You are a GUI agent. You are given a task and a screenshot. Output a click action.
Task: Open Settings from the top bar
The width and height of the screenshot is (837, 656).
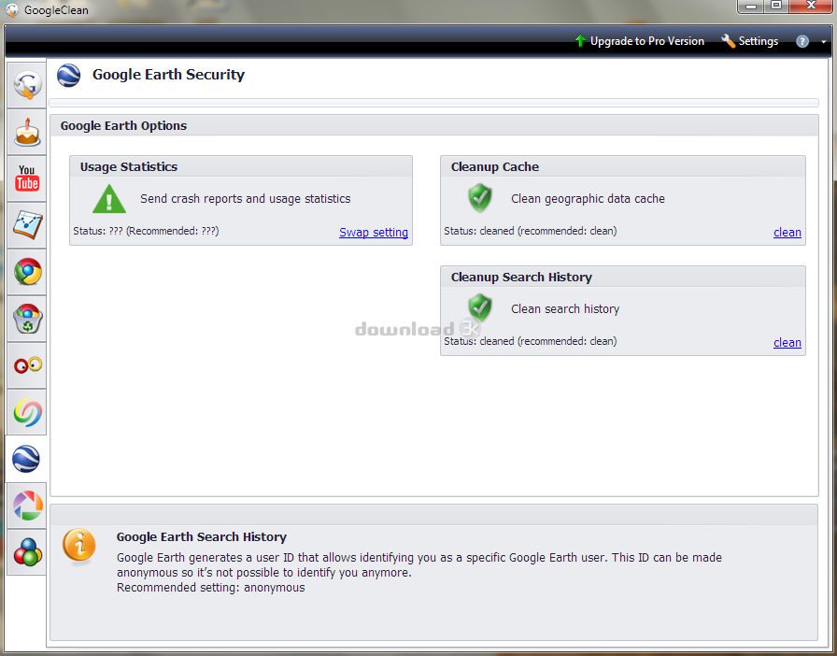point(749,41)
